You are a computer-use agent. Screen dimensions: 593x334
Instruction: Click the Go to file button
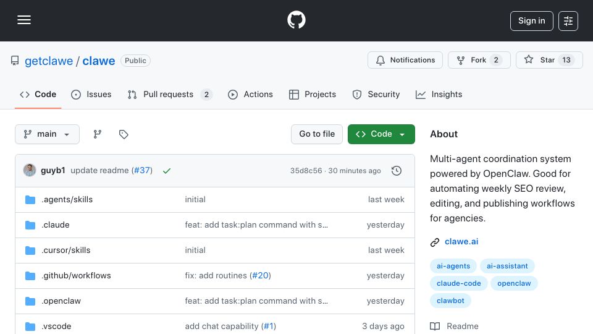tap(317, 134)
